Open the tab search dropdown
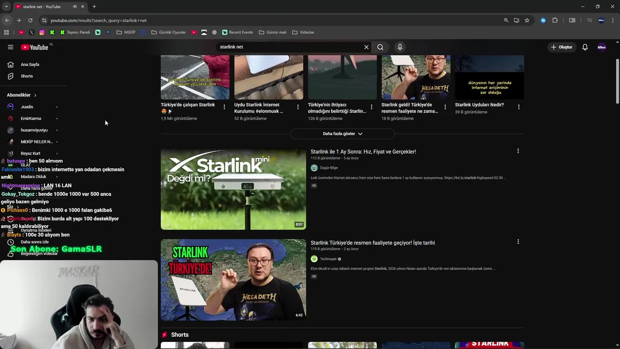Image resolution: width=620 pixels, height=349 pixels. pos(6,7)
